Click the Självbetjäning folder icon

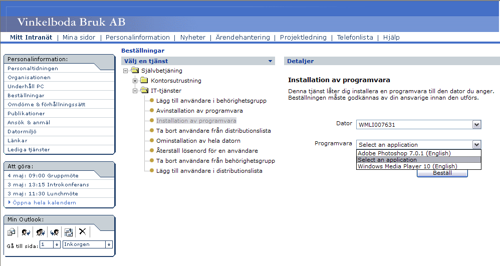pos(135,71)
